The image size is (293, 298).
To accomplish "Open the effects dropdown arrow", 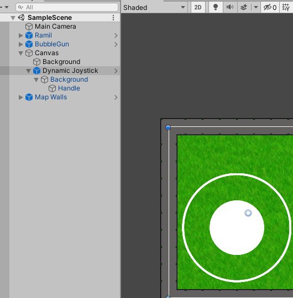I will pyautogui.click(x=256, y=7).
